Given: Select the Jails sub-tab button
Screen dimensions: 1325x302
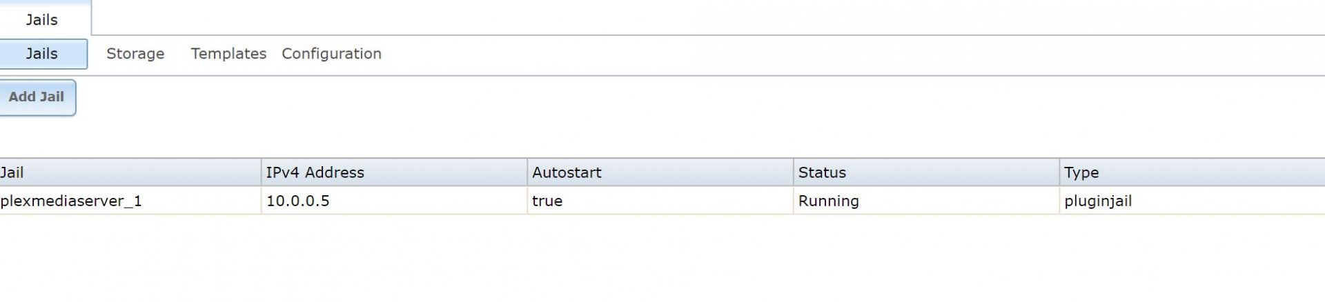Looking at the screenshot, I should (x=42, y=54).
